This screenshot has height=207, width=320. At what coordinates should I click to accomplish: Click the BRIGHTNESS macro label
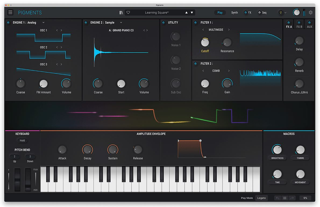277,158
